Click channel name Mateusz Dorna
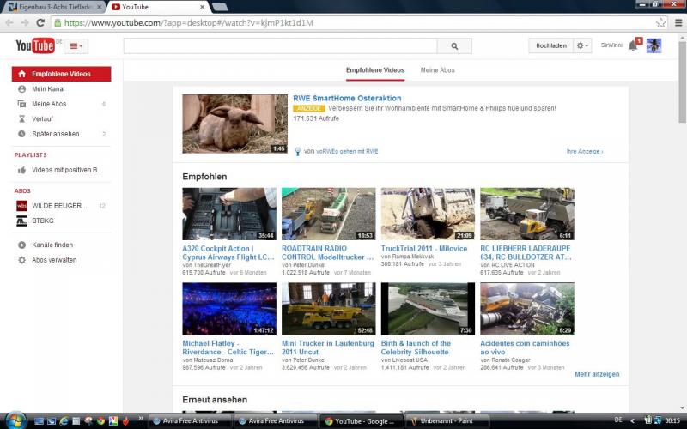 point(213,360)
